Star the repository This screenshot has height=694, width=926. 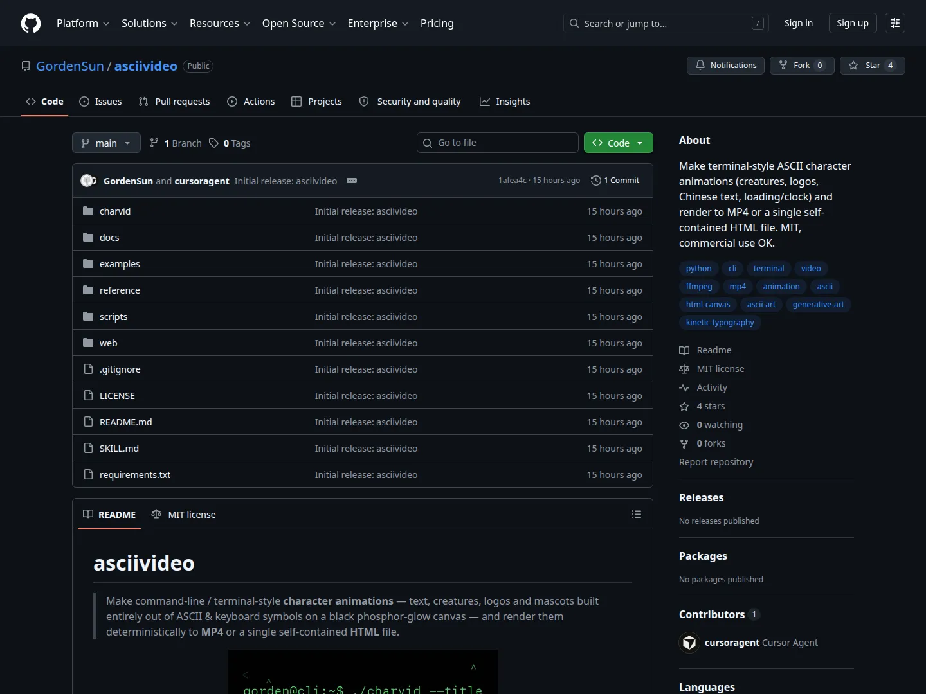873,66
